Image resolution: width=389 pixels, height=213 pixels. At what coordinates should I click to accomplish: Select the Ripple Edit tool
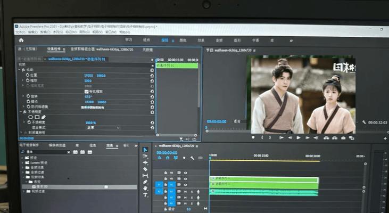point(145,162)
